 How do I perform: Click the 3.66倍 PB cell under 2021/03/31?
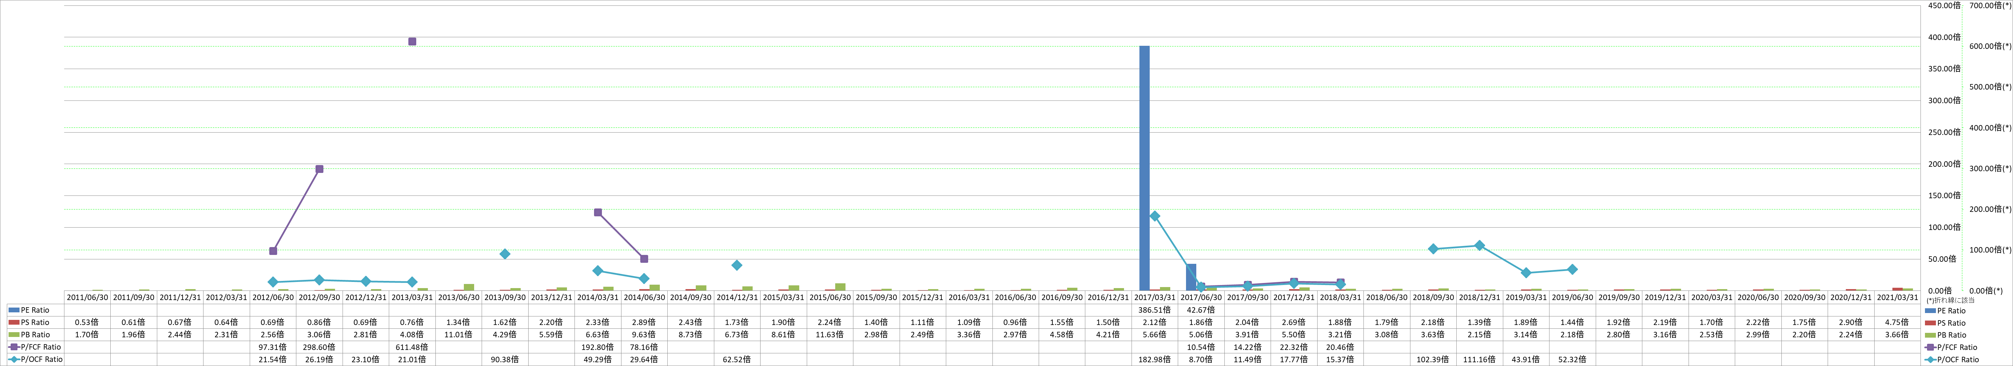(x=1897, y=335)
